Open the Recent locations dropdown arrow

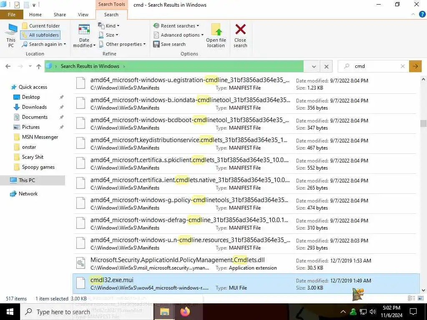click(30, 66)
